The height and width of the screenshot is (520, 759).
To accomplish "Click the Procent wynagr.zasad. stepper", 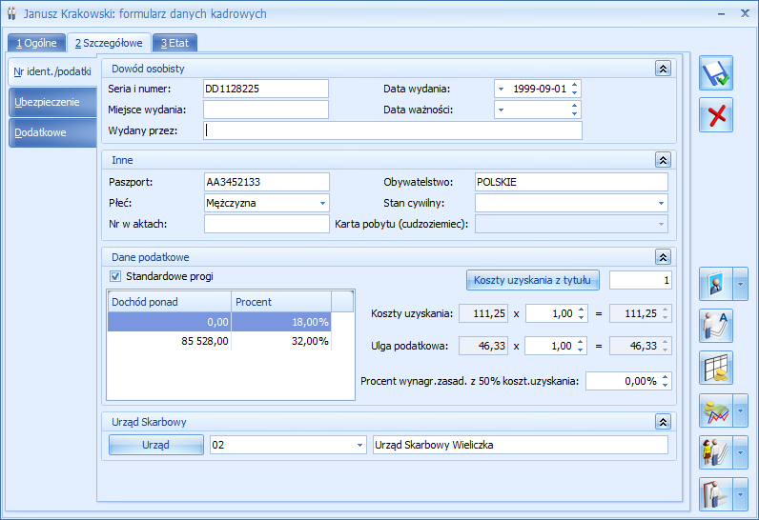I will click(x=666, y=381).
